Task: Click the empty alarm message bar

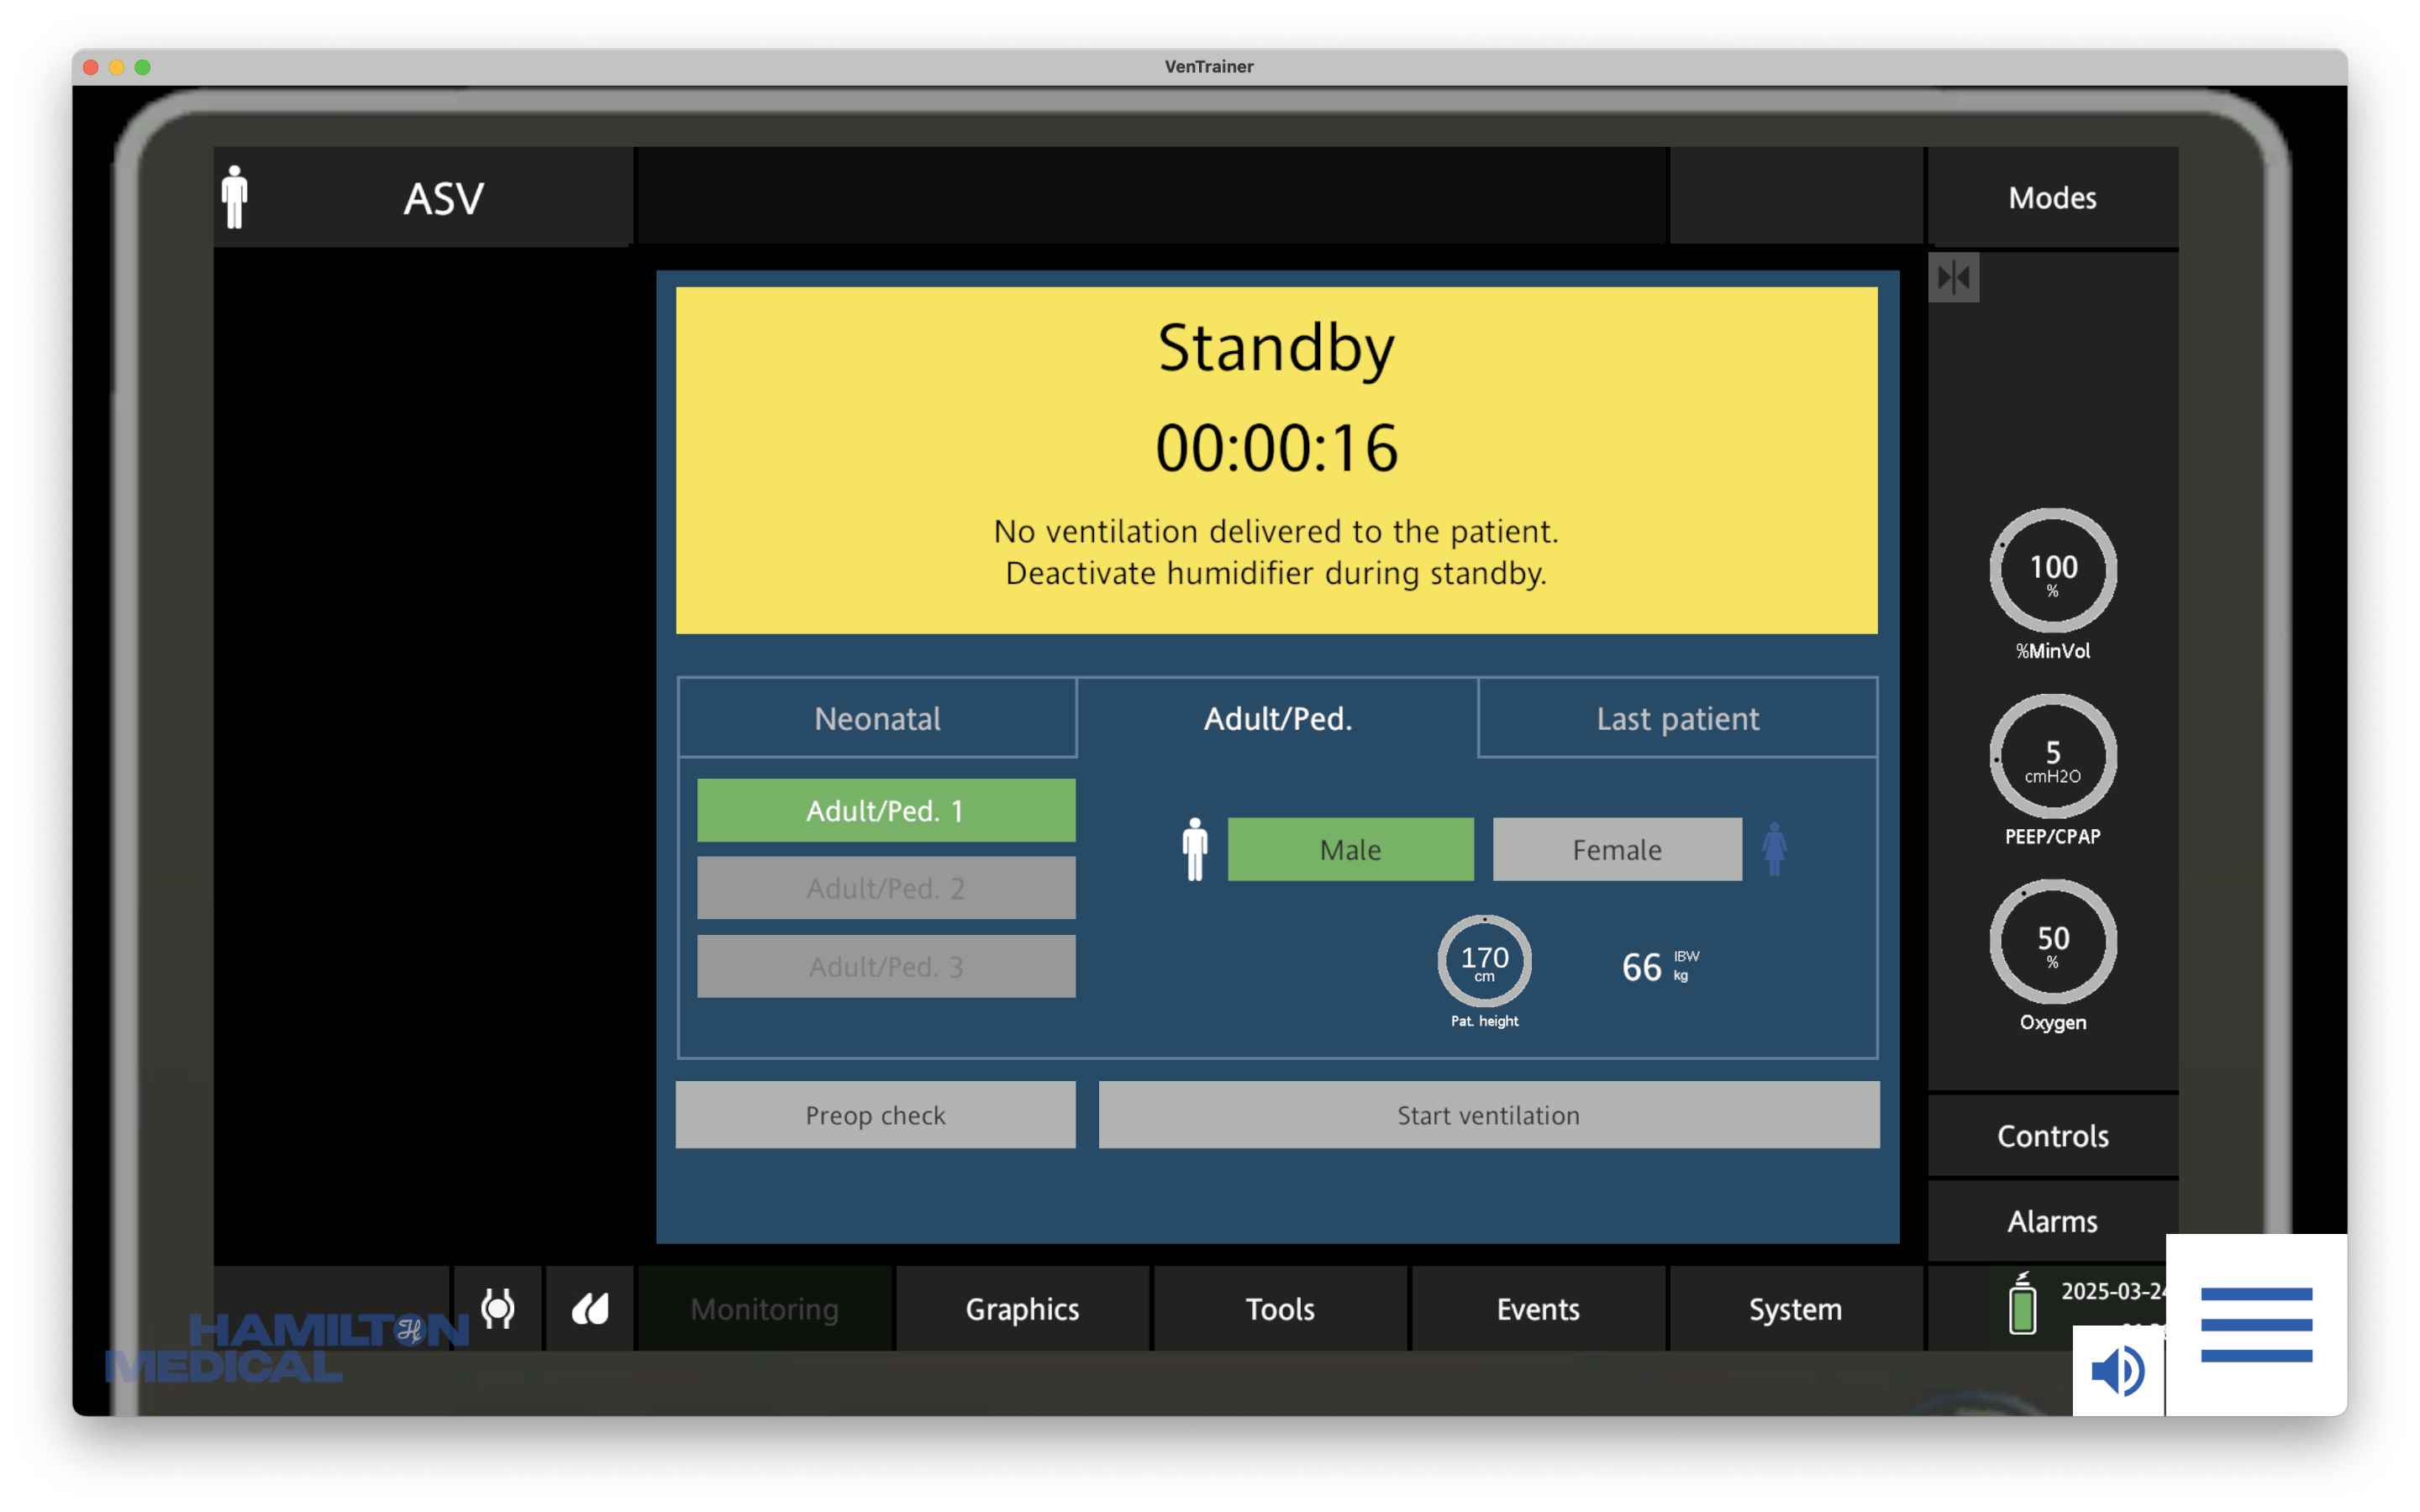Action: pyautogui.click(x=1152, y=195)
